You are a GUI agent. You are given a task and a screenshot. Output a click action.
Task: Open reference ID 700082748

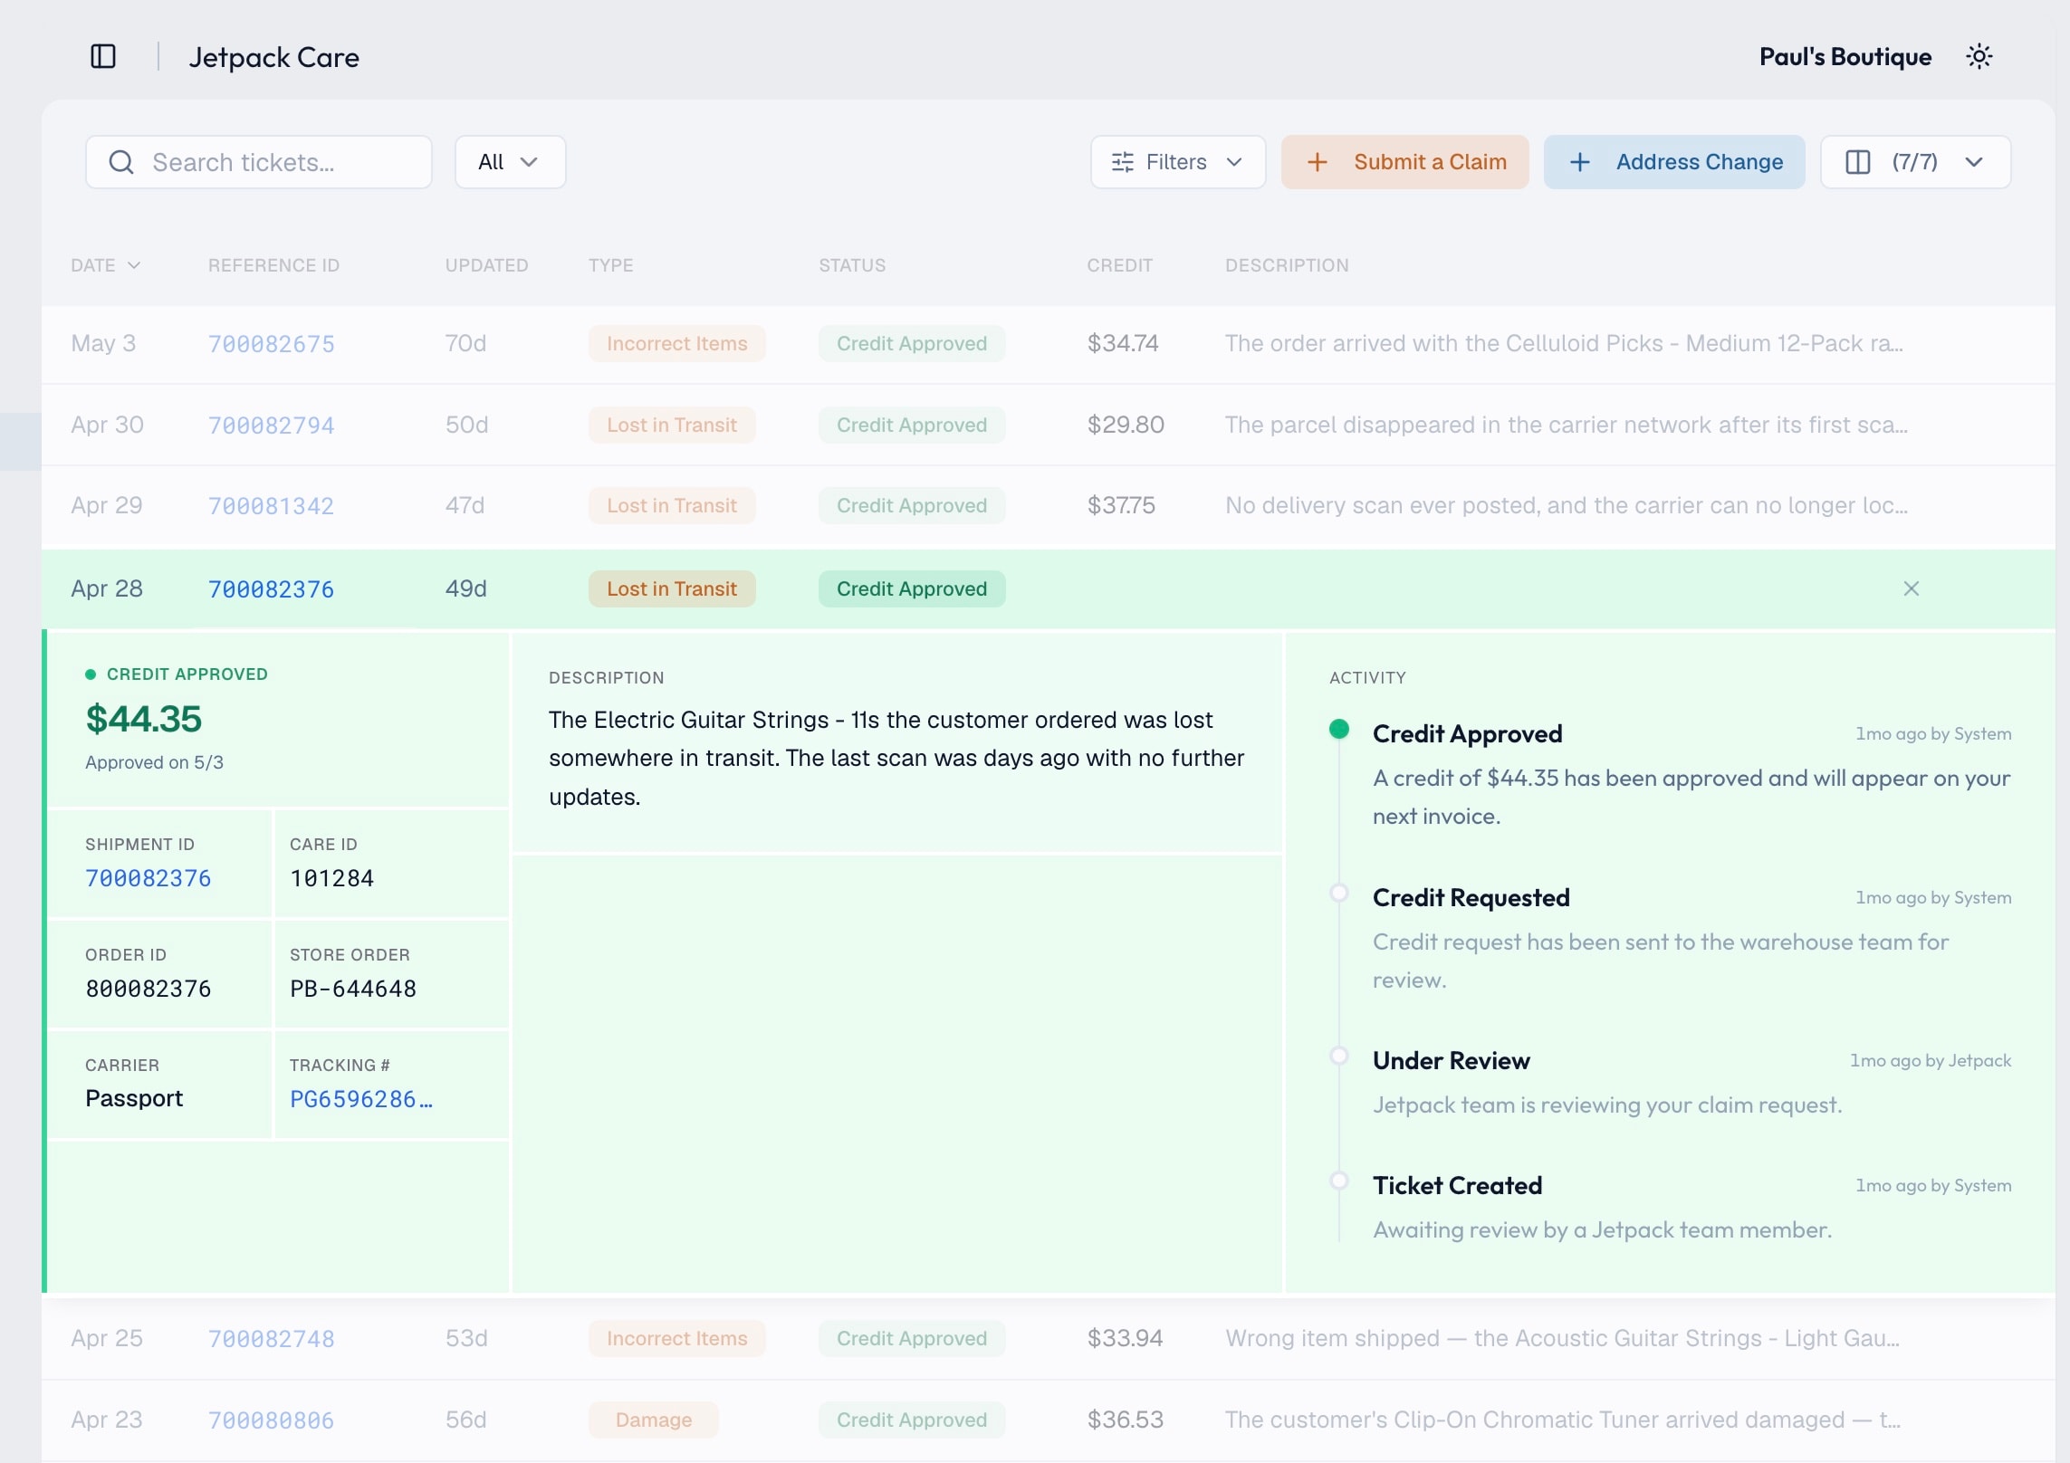point(271,1339)
